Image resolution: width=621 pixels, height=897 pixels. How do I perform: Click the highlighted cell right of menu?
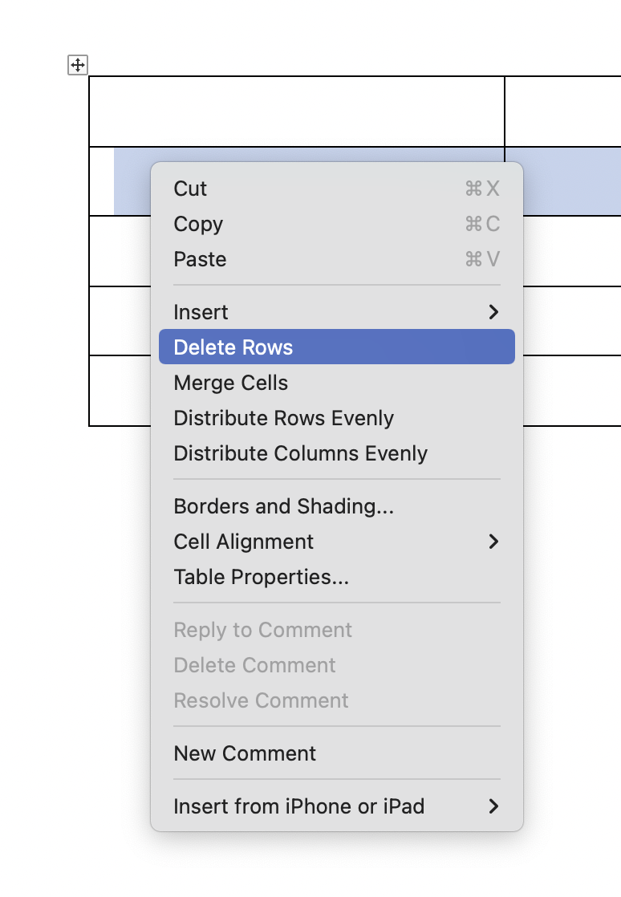point(572,181)
